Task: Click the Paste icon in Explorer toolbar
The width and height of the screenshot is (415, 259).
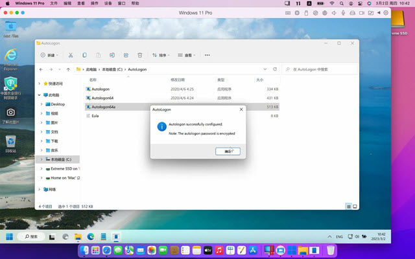Action: tap(98, 55)
